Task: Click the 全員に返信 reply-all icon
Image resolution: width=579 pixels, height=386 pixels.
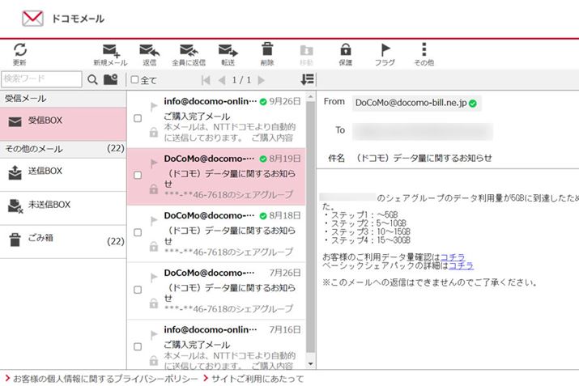Action: pyautogui.click(x=189, y=50)
